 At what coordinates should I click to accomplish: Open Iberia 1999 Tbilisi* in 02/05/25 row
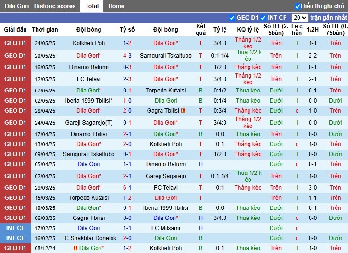89,101
